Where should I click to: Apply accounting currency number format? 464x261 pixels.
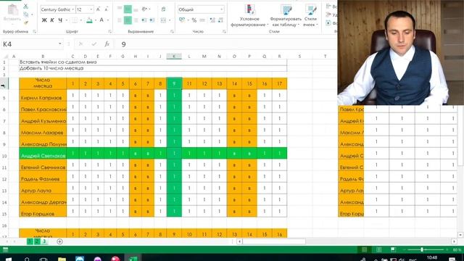pyautogui.click(x=182, y=20)
